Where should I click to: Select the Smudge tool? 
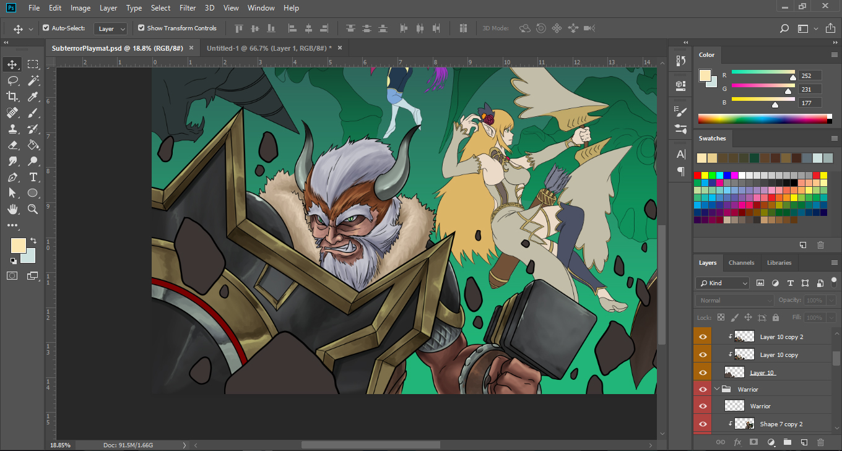point(12,161)
